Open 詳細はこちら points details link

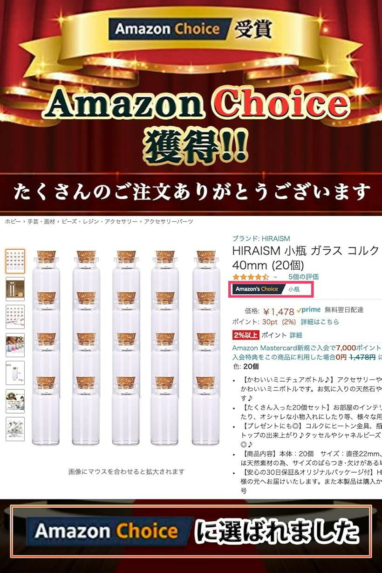click(320, 322)
